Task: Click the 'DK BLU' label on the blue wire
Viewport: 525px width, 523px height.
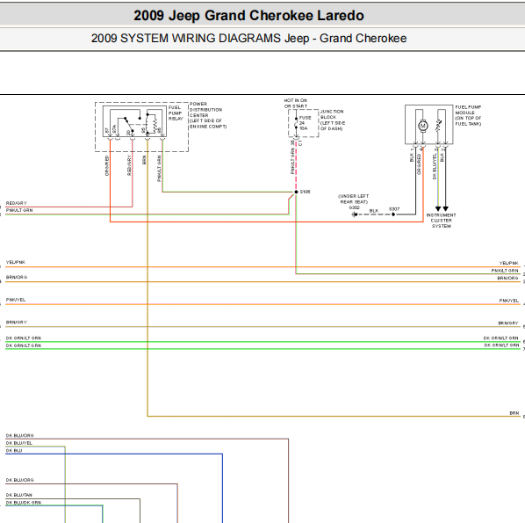Action: (x=14, y=451)
